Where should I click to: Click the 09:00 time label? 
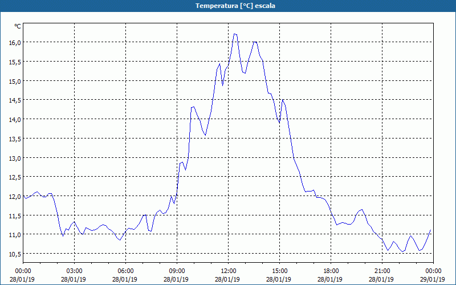(177, 271)
